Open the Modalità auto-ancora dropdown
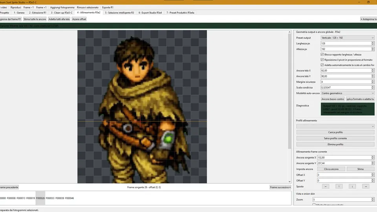This screenshot has height=212, width=377. pyautogui.click(x=348, y=93)
